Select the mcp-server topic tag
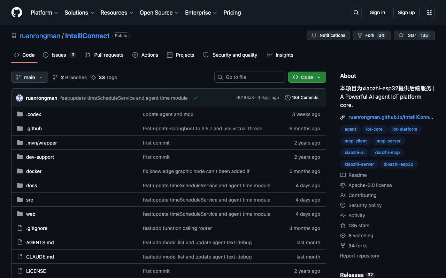446x278 pixels. [389, 141]
